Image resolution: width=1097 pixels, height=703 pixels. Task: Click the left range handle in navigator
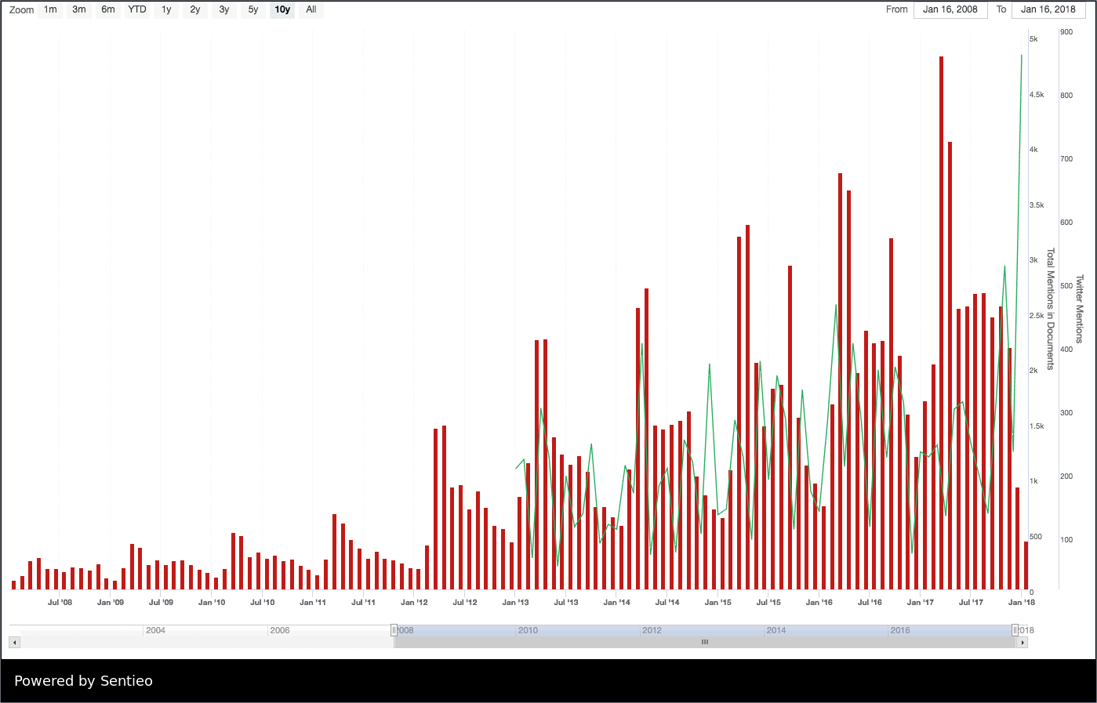pos(394,630)
